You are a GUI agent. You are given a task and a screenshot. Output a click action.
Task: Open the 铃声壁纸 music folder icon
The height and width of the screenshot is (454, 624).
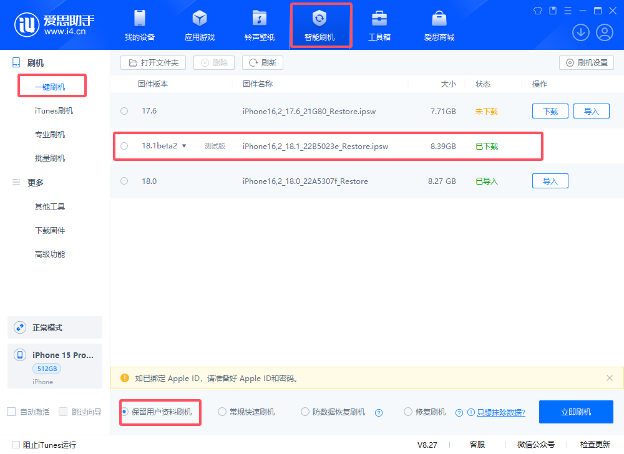(x=260, y=18)
